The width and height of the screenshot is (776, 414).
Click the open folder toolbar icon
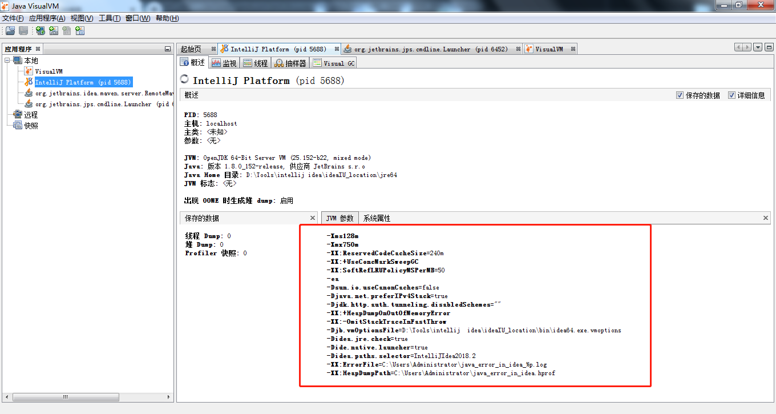coord(10,31)
